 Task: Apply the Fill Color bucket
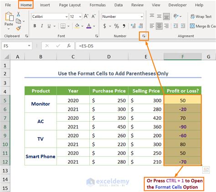(x=77, y=26)
